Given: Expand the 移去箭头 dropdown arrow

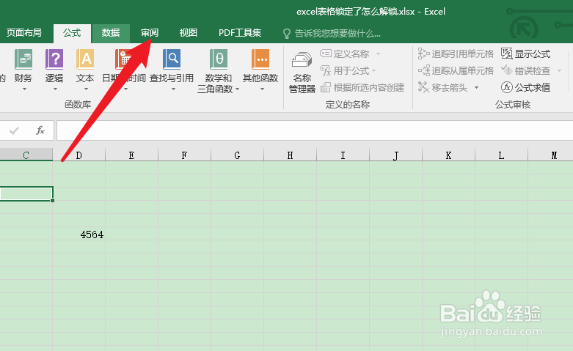Looking at the screenshot, I should click(x=476, y=88).
